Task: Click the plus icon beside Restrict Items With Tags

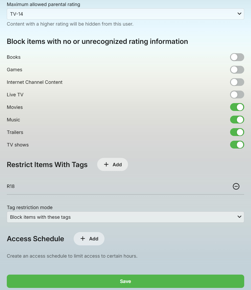Action: 106,164
